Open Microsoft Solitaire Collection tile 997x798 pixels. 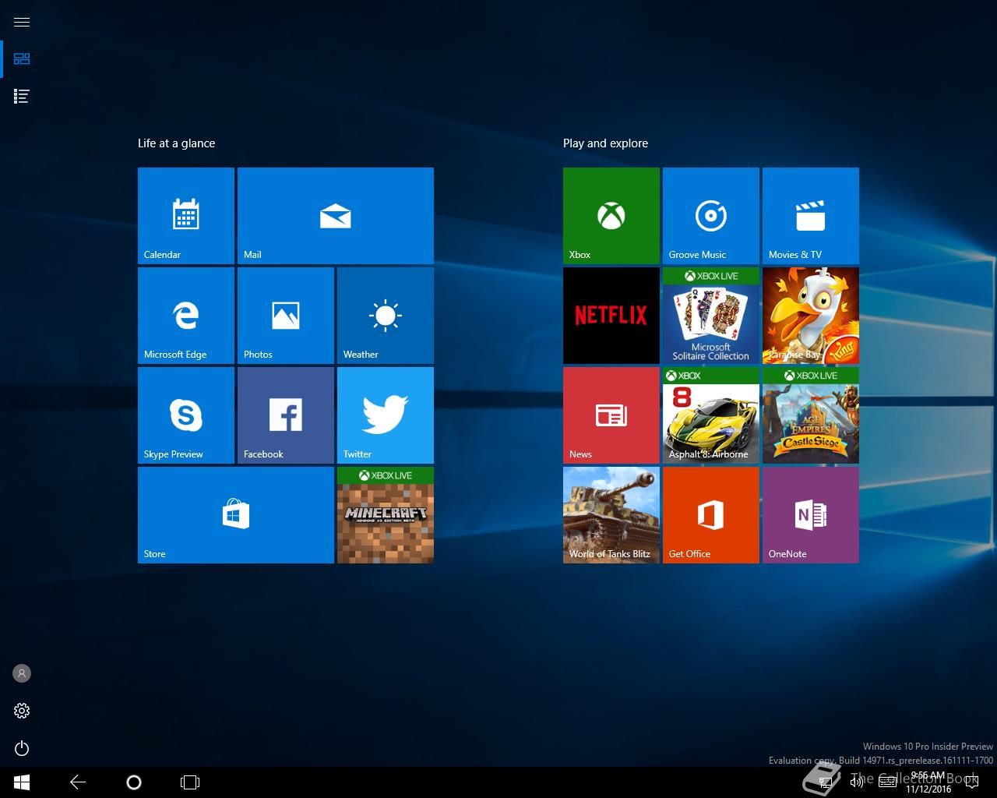711,316
